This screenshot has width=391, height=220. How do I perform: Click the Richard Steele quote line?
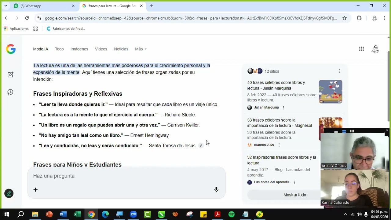click(117, 115)
